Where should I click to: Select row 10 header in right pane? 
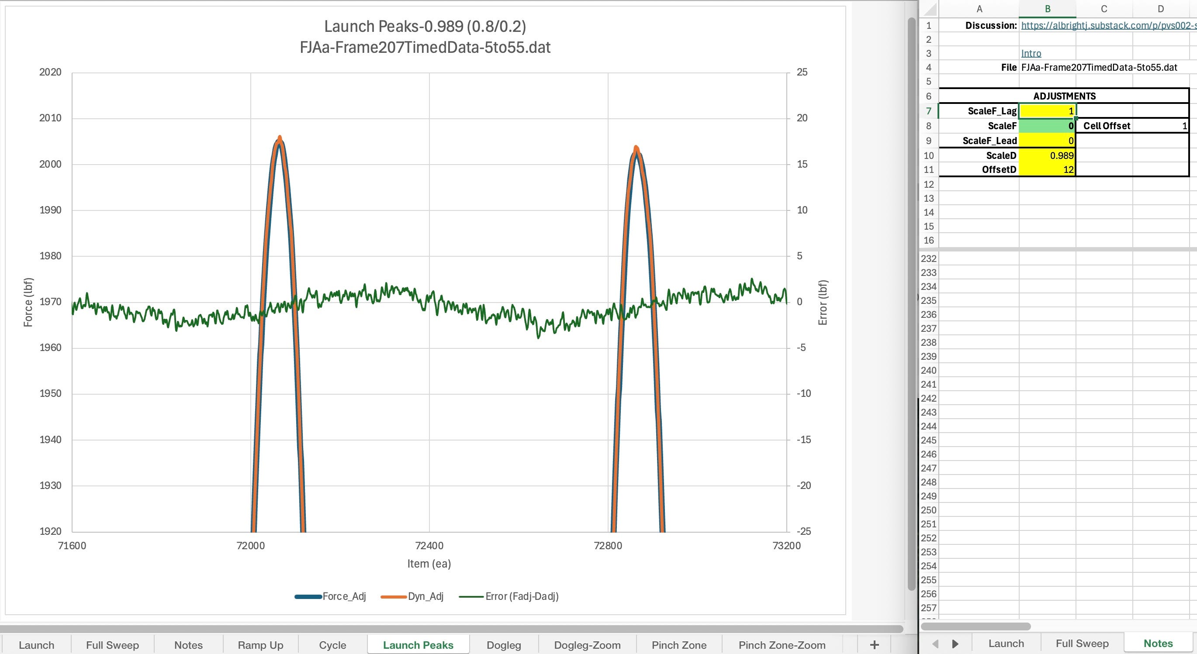(x=928, y=155)
